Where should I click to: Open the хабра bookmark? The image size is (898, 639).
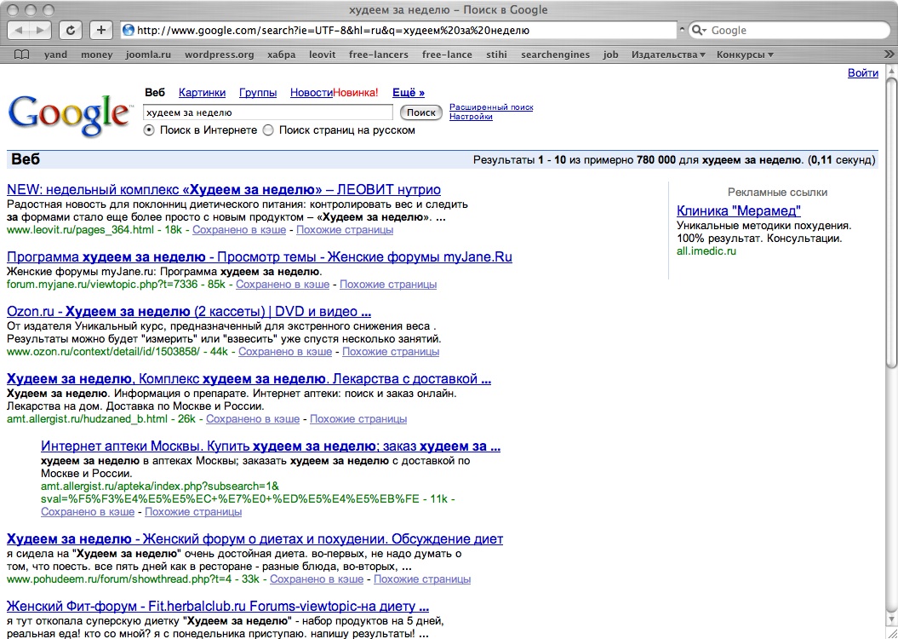(281, 55)
